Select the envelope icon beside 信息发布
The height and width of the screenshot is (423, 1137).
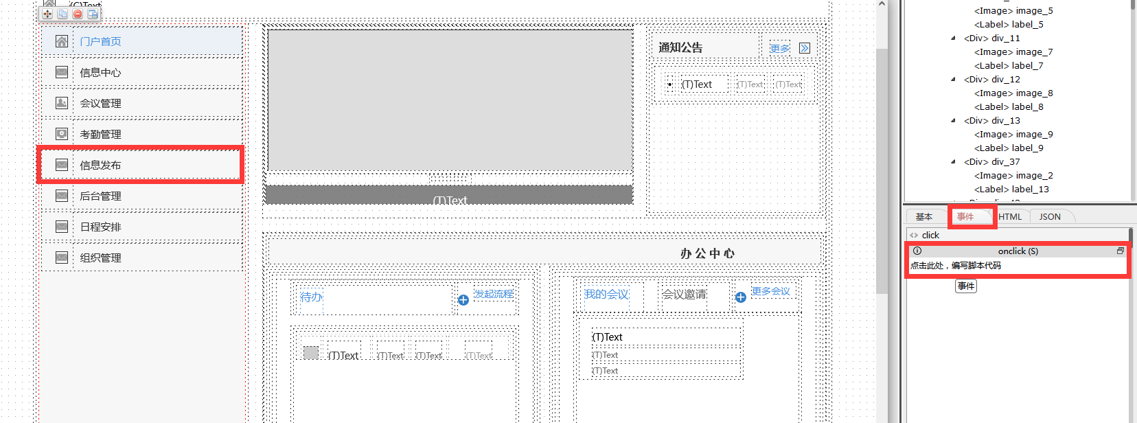[x=62, y=165]
